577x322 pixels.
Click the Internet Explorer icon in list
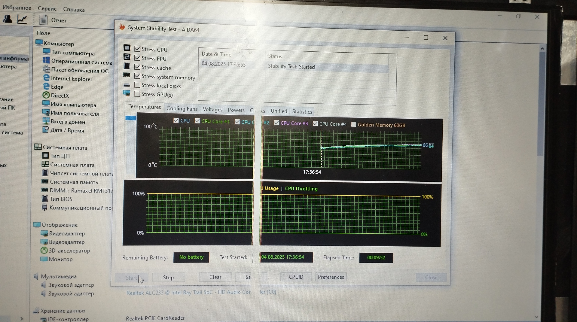[x=46, y=78]
